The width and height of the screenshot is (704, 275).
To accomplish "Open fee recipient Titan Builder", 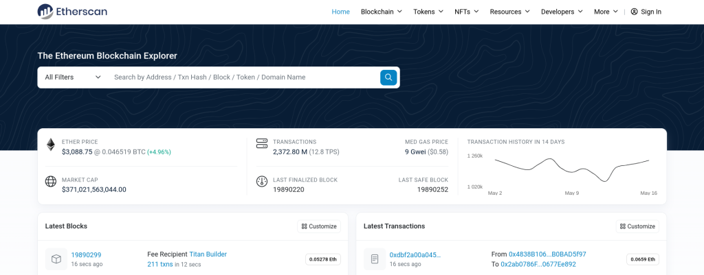I will pos(208,254).
